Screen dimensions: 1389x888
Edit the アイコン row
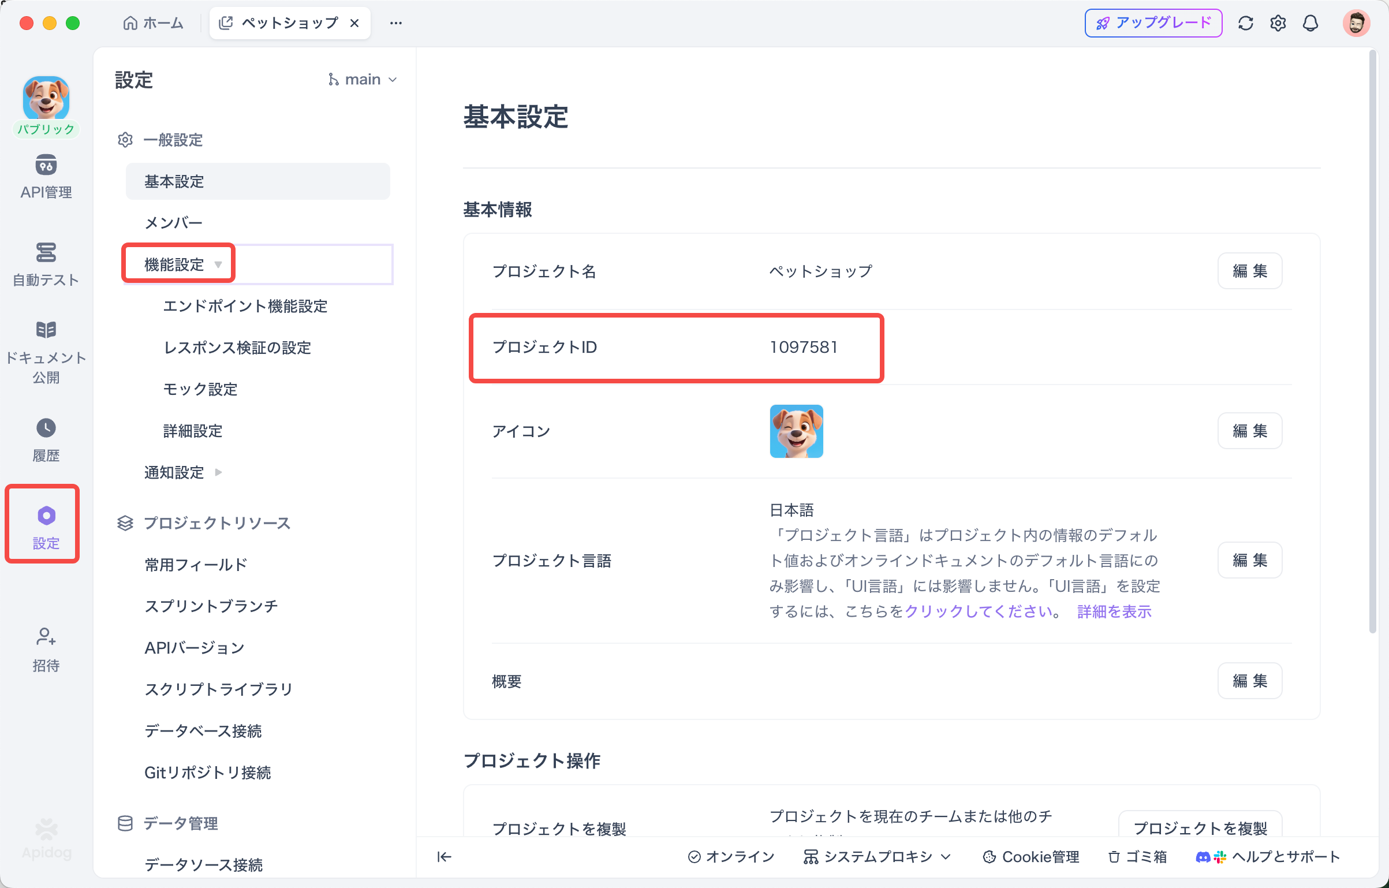point(1250,431)
